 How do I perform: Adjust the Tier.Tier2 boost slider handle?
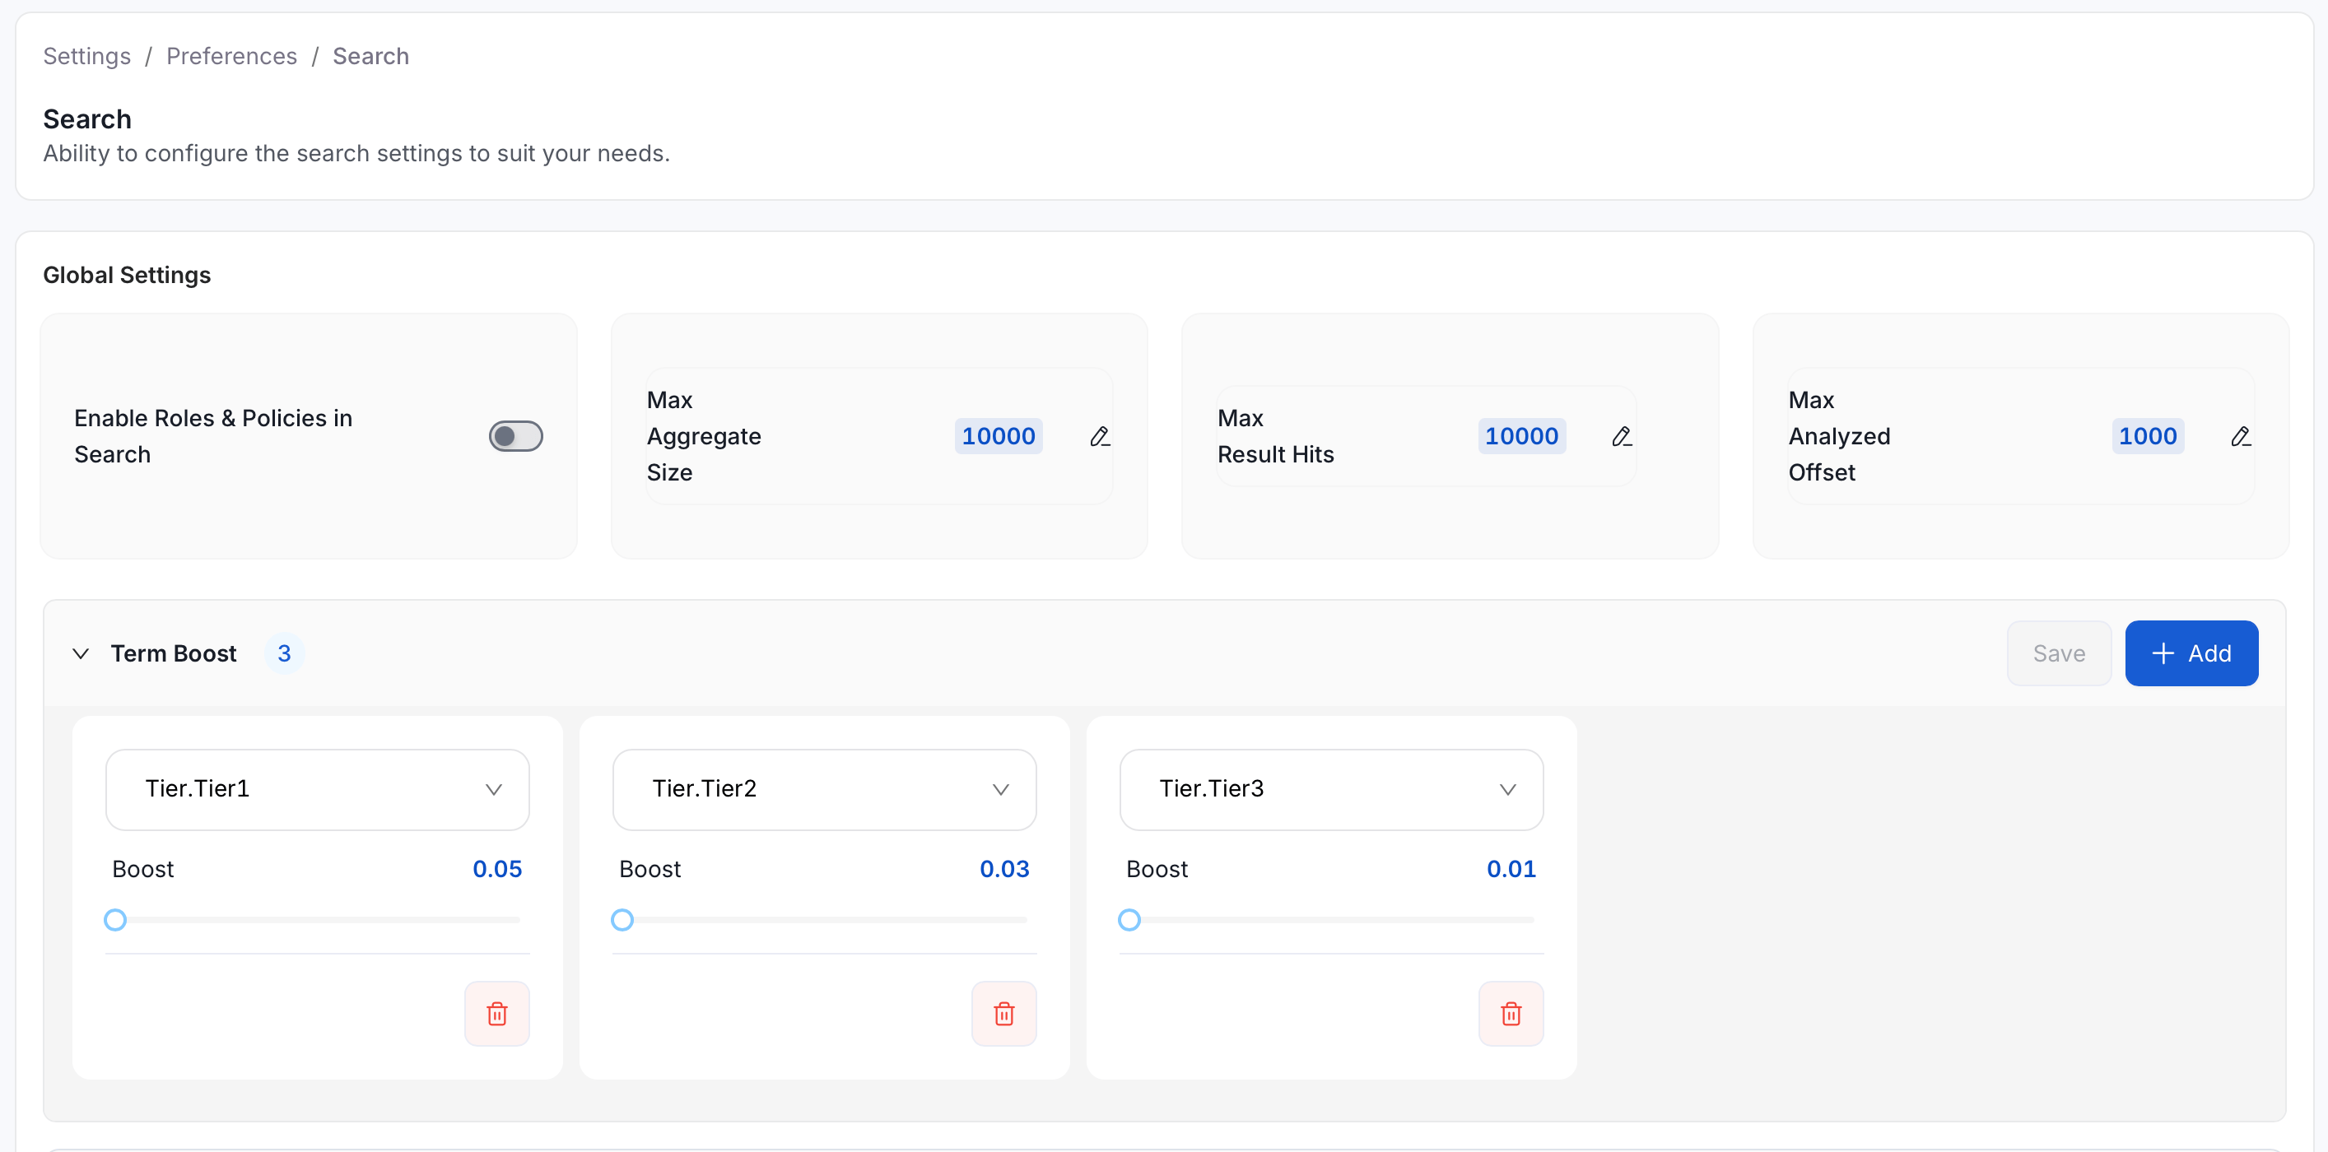pyautogui.click(x=622, y=920)
